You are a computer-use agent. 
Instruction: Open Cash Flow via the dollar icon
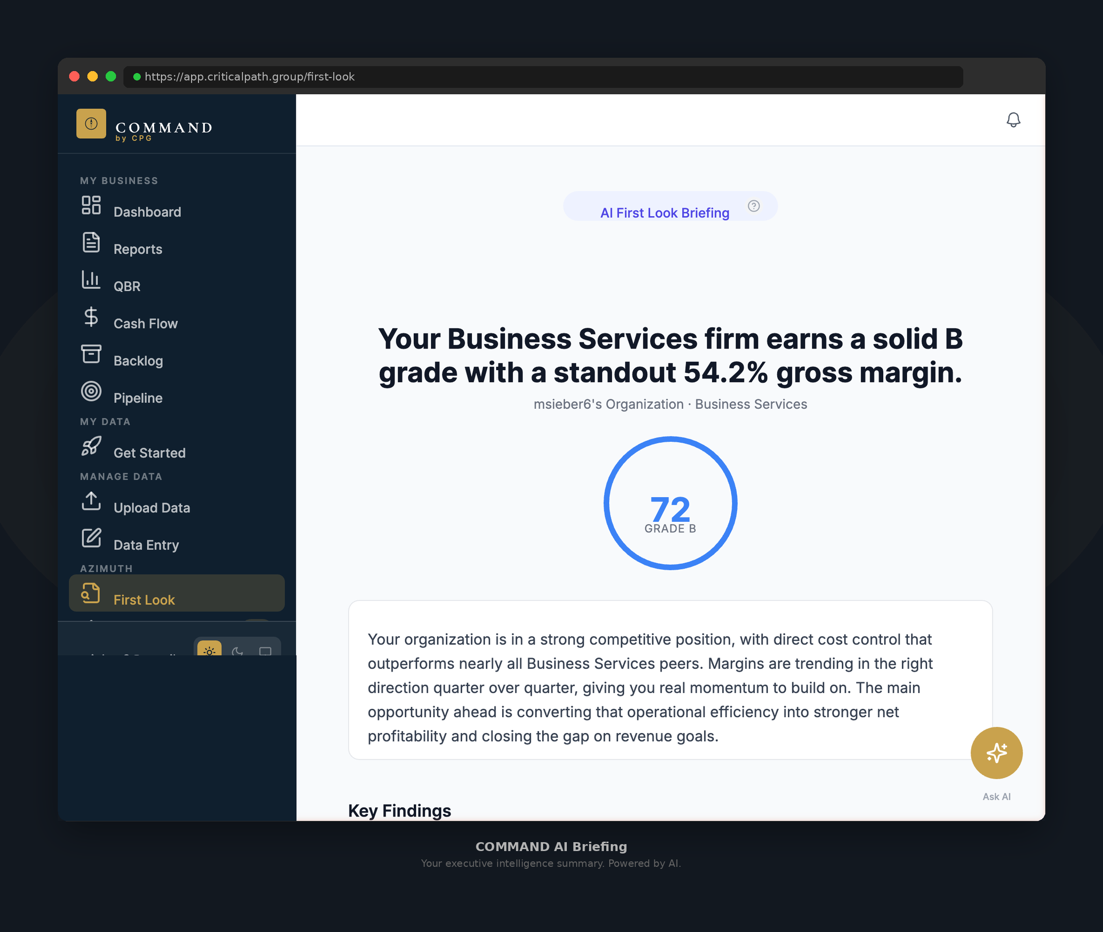click(x=91, y=317)
